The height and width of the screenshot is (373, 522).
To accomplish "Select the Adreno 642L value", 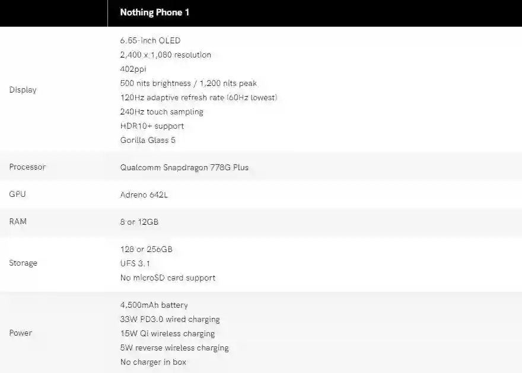I will [x=144, y=195].
